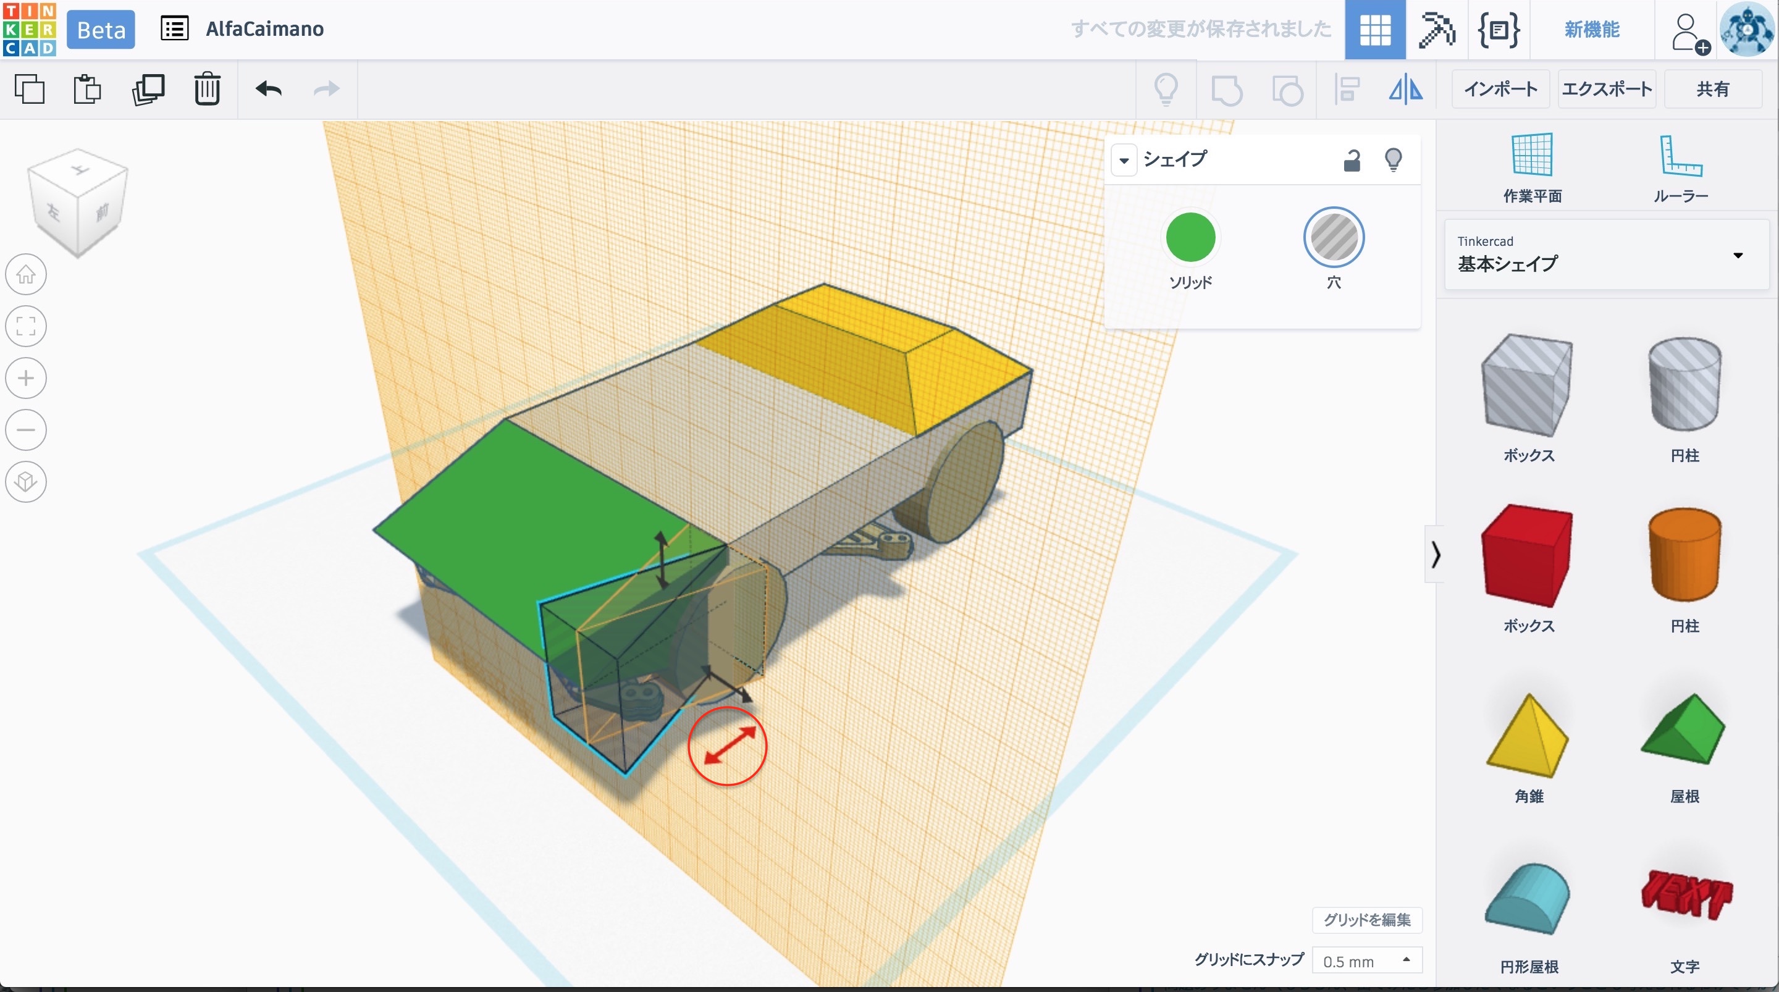
Task: Select the Mirror tool icon
Action: click(1405, 90)
